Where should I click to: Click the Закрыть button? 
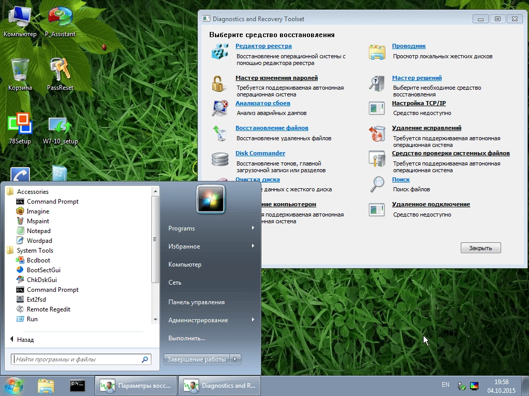[x=481, y=248]
